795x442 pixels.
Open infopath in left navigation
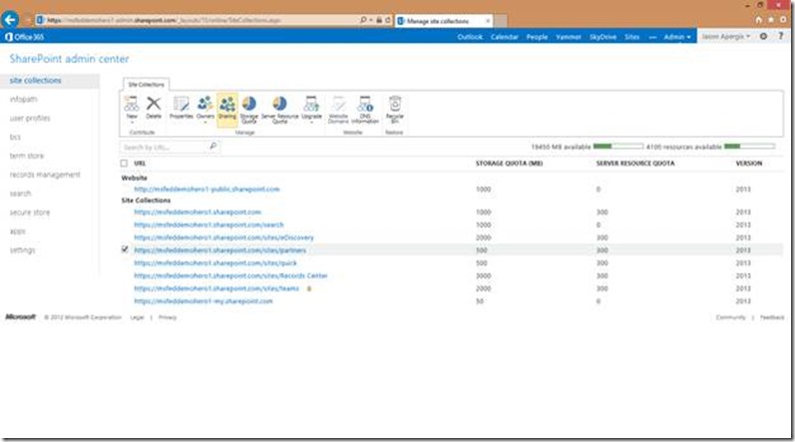point(23,99)
